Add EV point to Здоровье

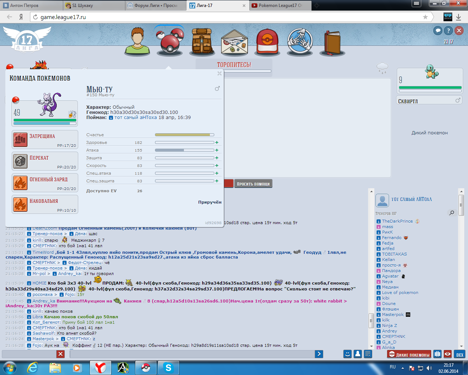pyautogui.click(x=217, y=142)
